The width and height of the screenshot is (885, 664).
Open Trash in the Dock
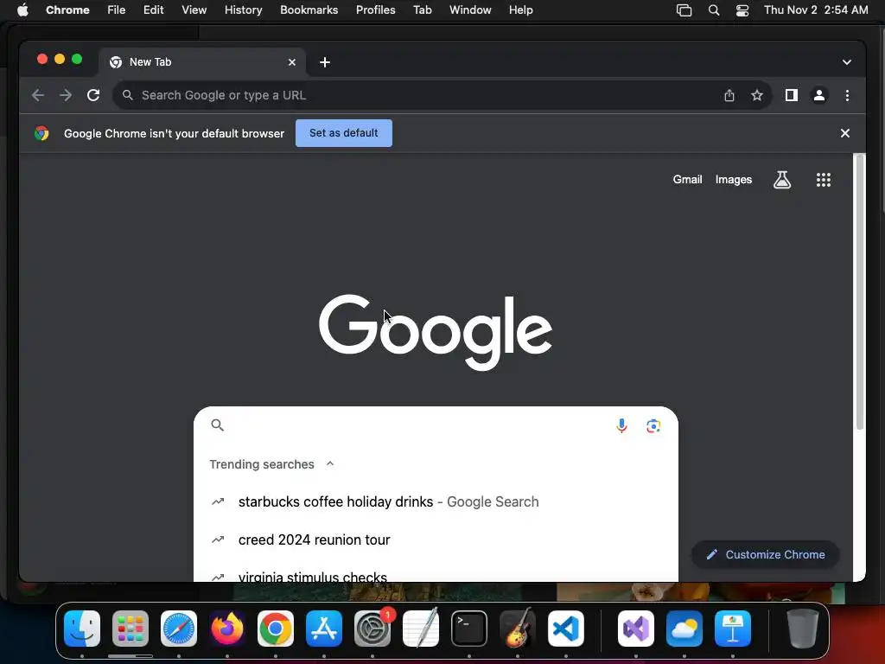803,629
